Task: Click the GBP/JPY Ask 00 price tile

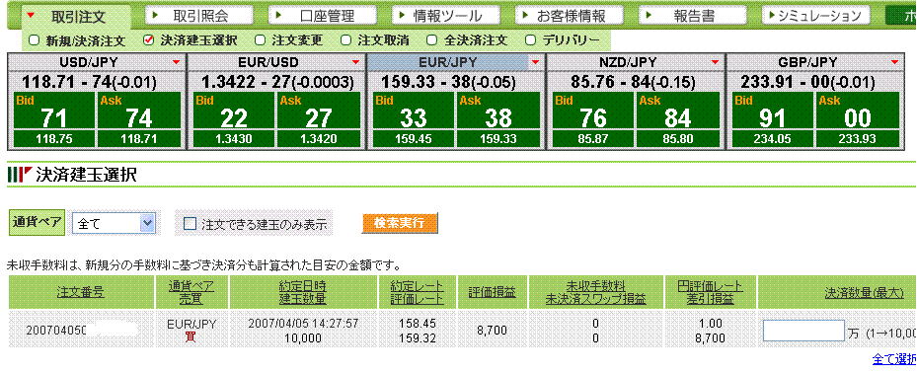Action: coord(858,112)
